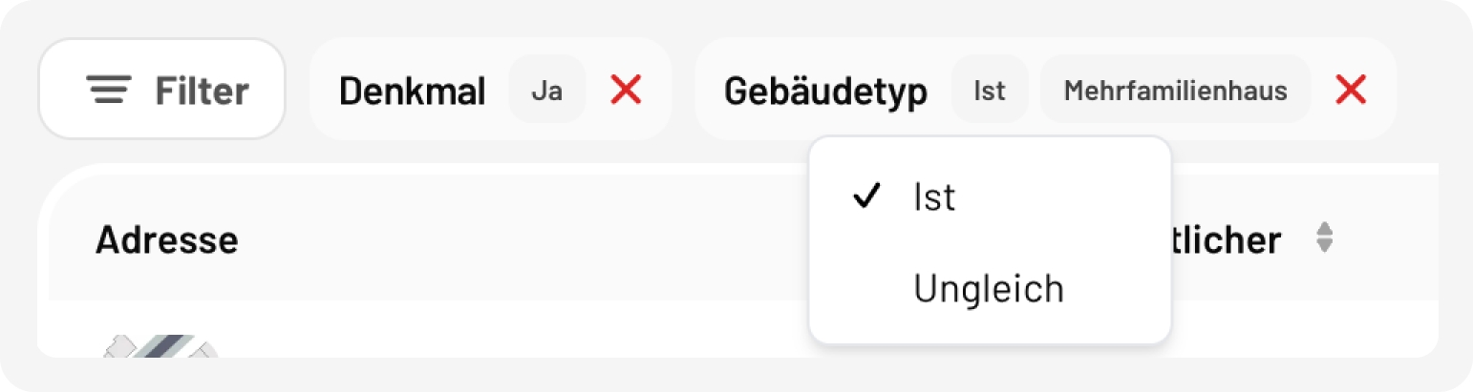Click the Gebäudetyp filter label
The width and height of the screenshot is (1473, 392).
[825, 91]
